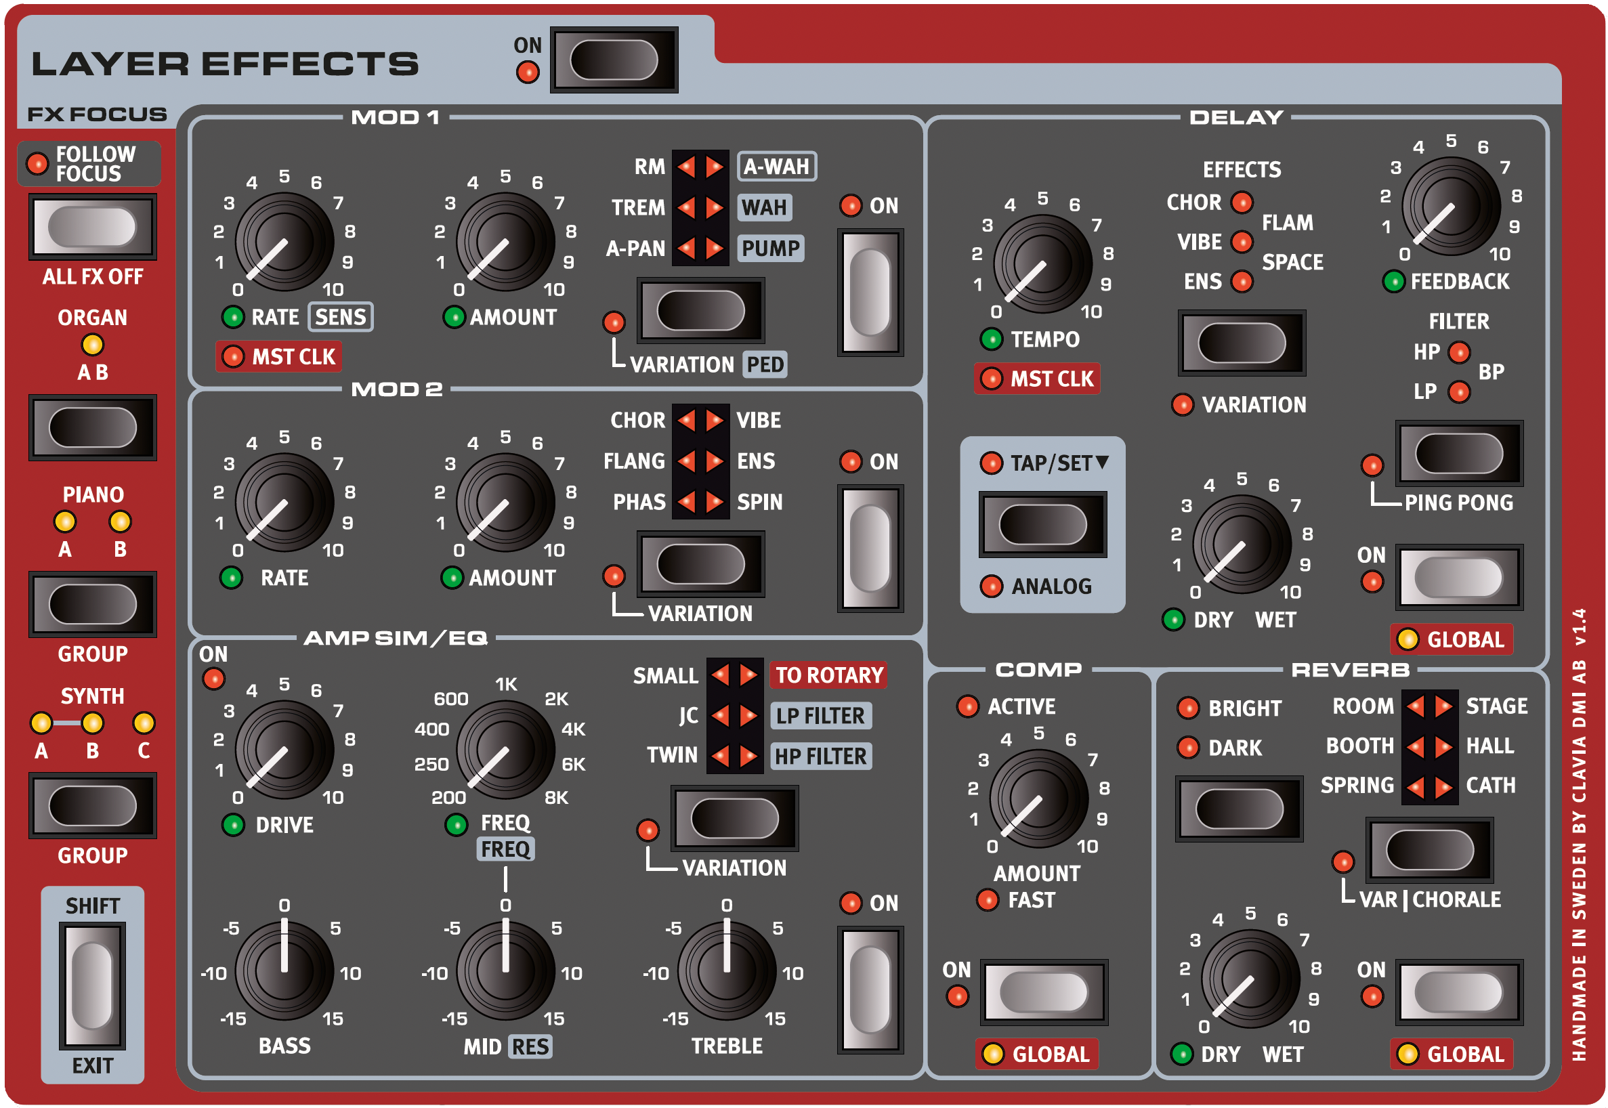Screen dimensions: 1608x1108
Task: Click the TREM / WAH arrow LEDs
Action: point(700,207)
